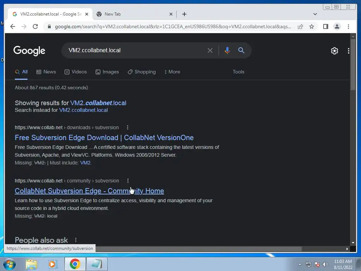The width and height of the screenshot is (361, 271).
Task: Open Google apps dots menu
Action: click(x=349, y=51)
